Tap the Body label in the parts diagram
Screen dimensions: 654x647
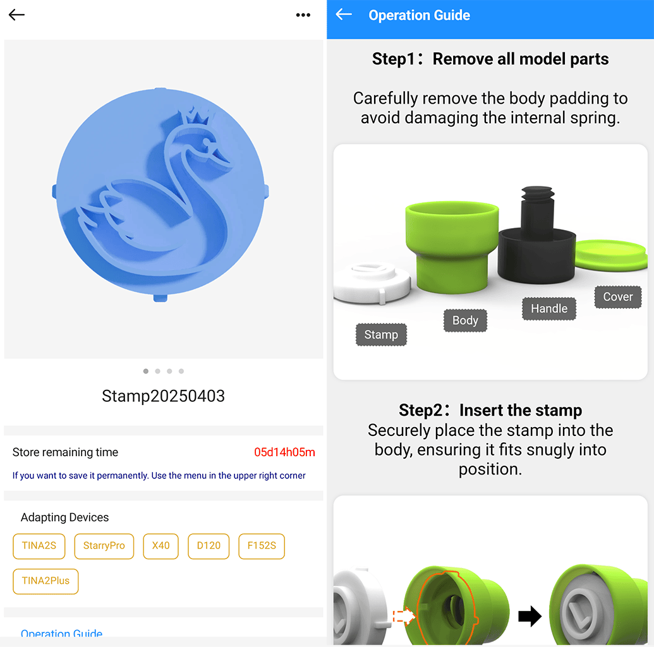(465, 320)
